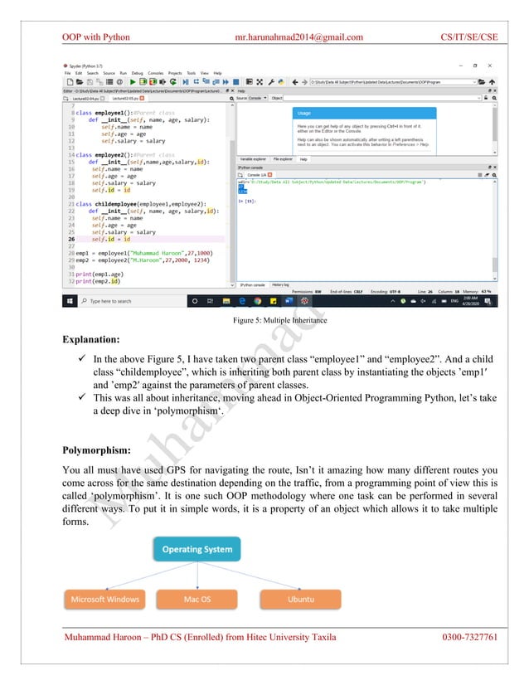The width and height of the screenshot is (529, 685).
Task: Click the Help pane lock icon
Action: tap(486, 98)
